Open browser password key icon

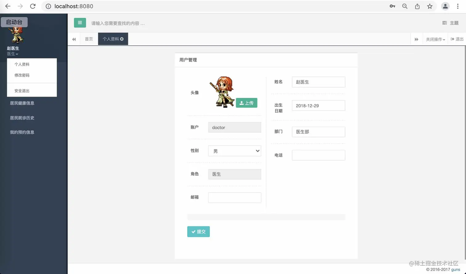pyautogui.click(x=392, y=6)
